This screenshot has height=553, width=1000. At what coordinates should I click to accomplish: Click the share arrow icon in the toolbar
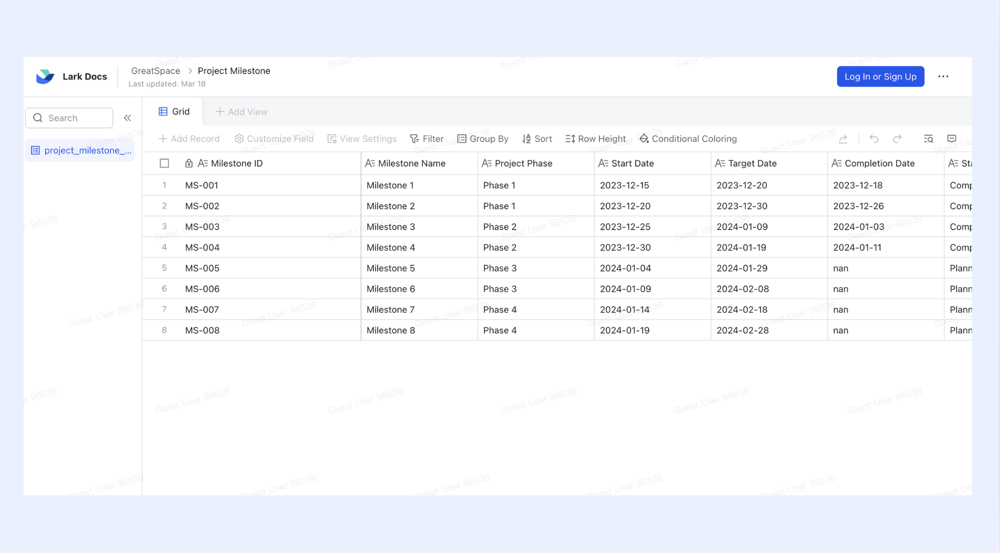(x=843, y=139)
